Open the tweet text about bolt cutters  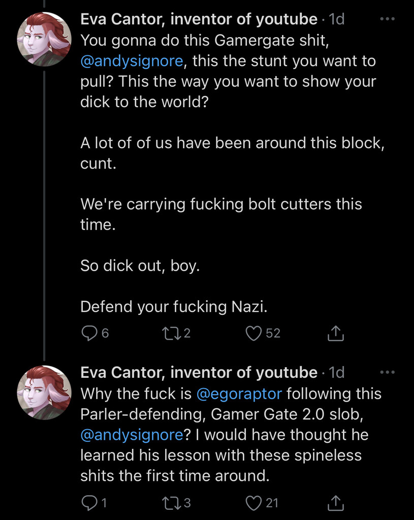[221, 204]
